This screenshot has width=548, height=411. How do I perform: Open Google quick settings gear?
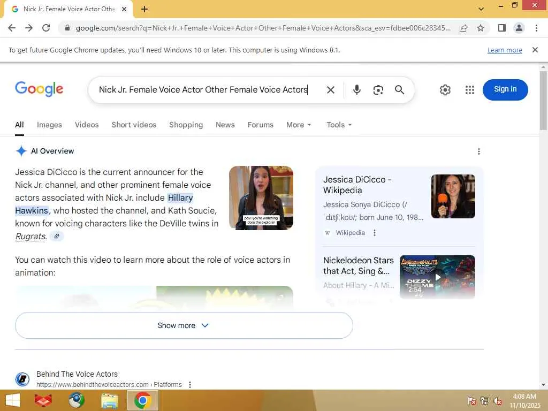445,90
